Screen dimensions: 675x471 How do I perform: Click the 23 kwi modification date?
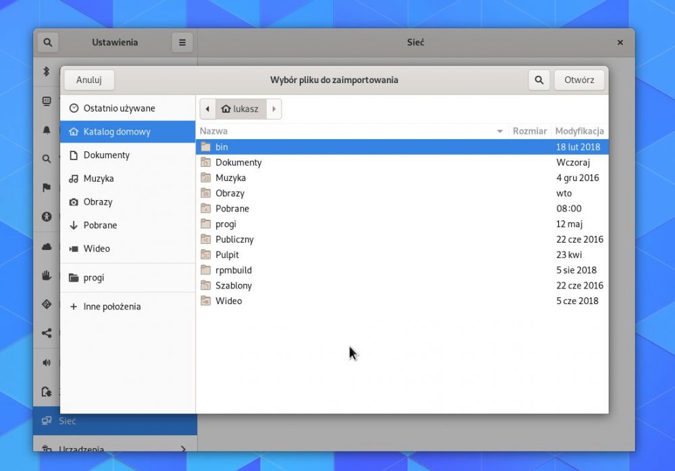[568, 255]
